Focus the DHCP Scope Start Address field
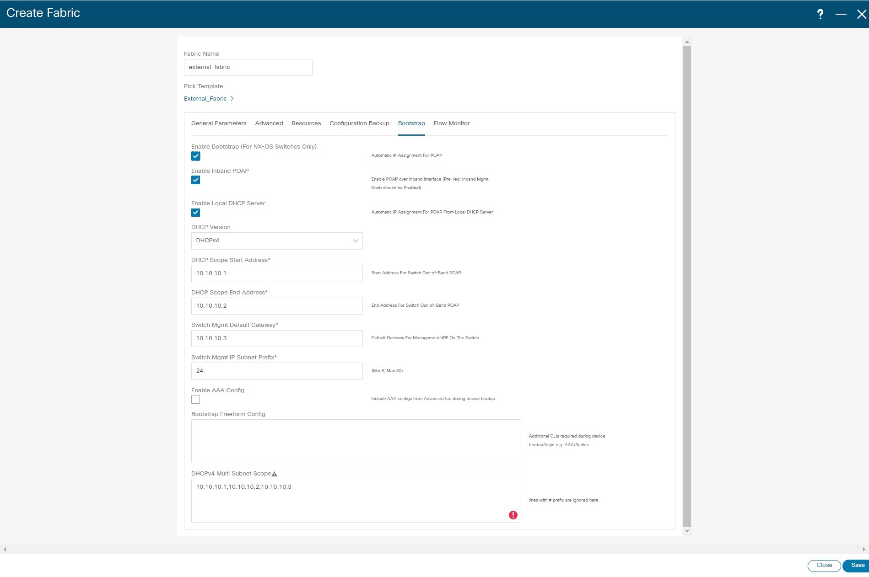The width and height of the screenshot is (869, 577). 276,273
